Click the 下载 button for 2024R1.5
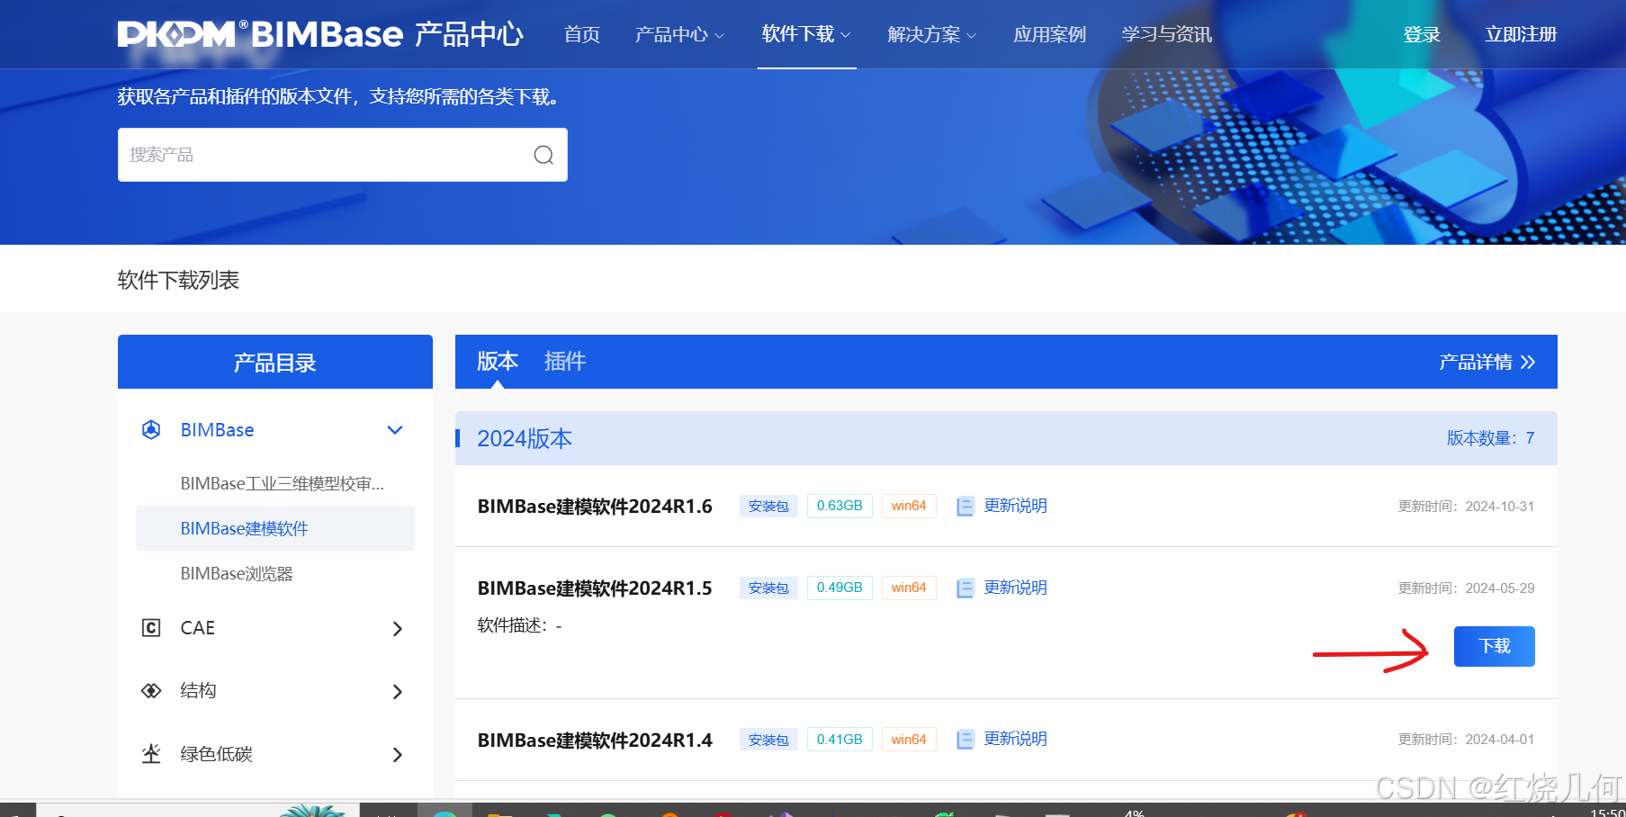 pyautogui.click(x=1495, y=646)
